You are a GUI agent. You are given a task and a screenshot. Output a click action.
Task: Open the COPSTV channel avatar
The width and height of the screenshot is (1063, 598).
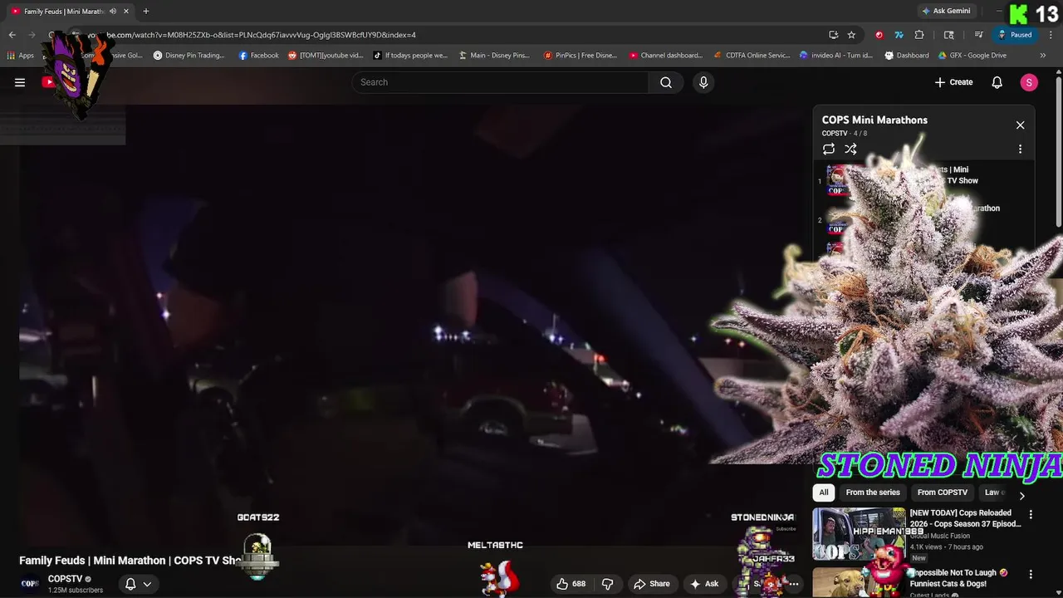coord(30,584)
